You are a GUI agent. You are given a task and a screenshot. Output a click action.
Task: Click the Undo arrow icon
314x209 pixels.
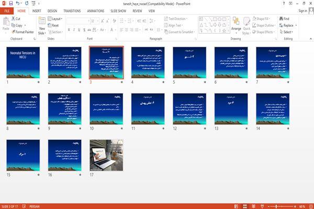pos(18,3)
